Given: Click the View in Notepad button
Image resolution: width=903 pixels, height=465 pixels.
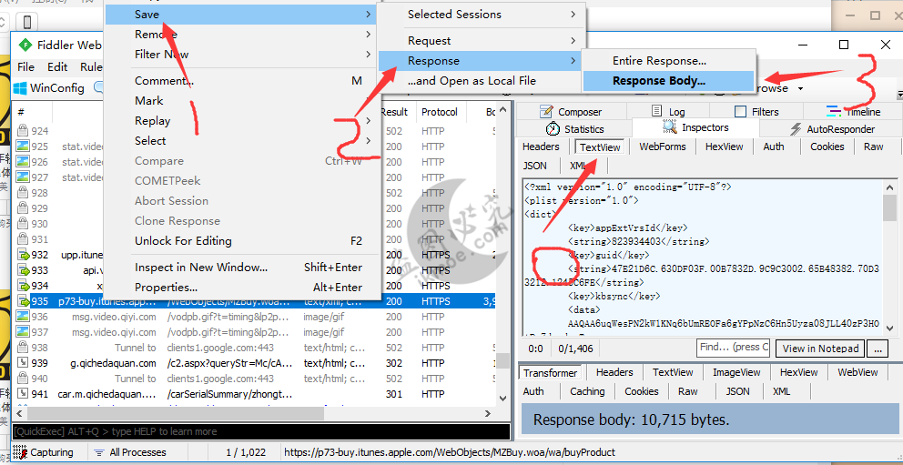Looking at the screenshot, I should pyautogui.click(x=821, y=349).
